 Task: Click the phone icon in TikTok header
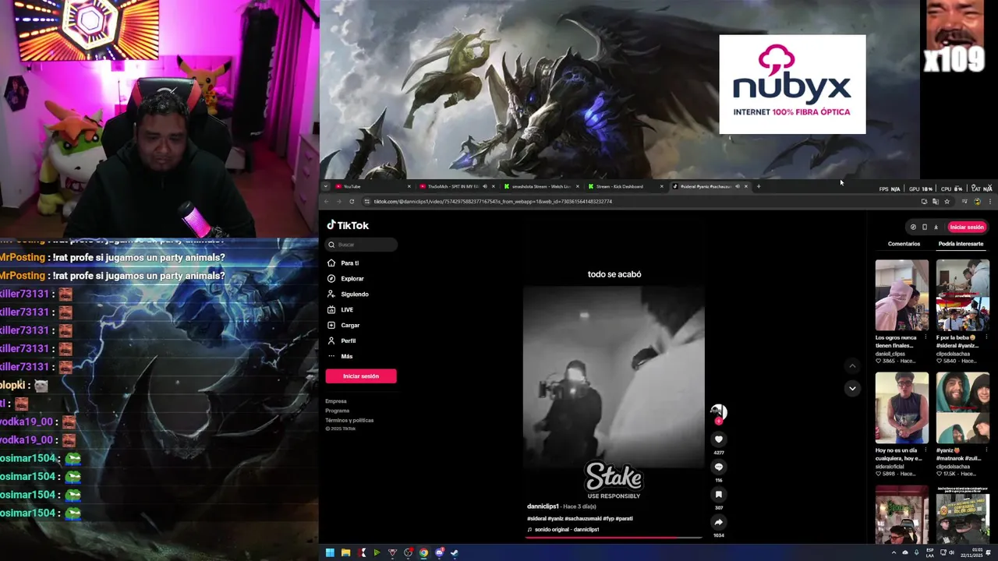coord(925,227)
